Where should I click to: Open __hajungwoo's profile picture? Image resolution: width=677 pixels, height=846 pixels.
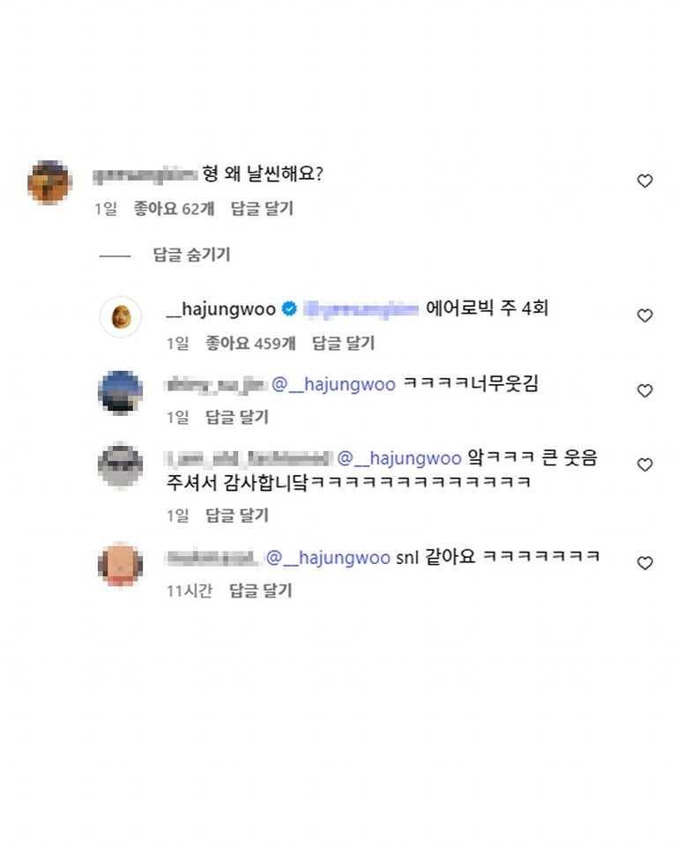click(x=121, y=316)
